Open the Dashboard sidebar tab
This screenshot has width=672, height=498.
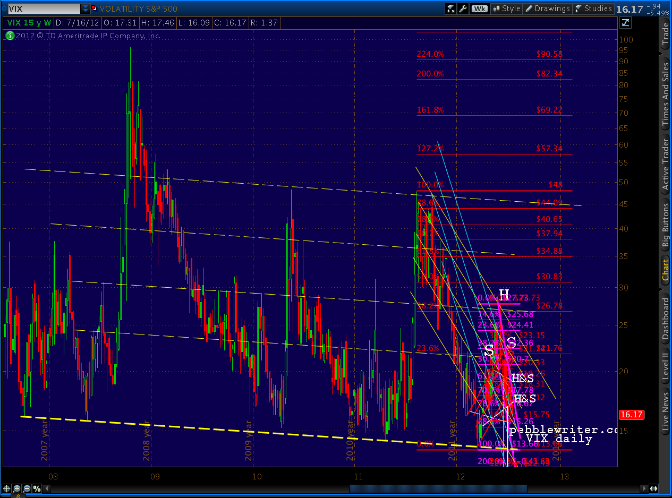pyautogui.click(x=666, y=319)
